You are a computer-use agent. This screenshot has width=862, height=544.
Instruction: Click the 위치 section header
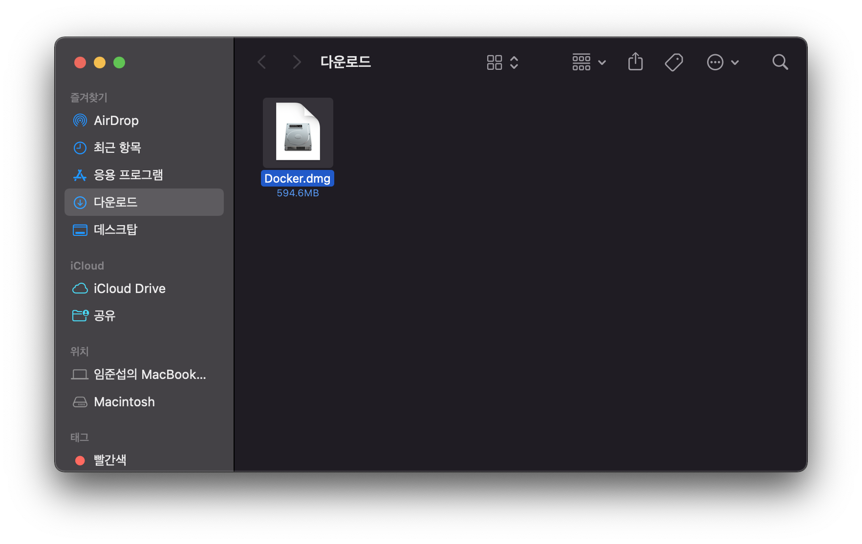click(79, 351)
